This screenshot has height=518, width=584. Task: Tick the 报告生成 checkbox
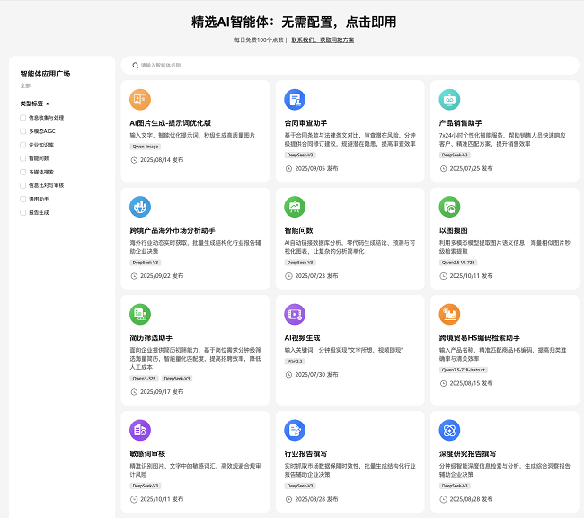click(23, 212)
